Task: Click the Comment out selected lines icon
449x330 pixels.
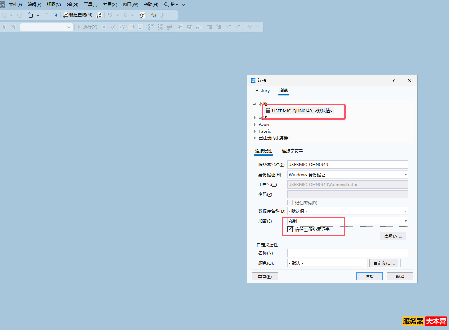Action: (210, 27)
